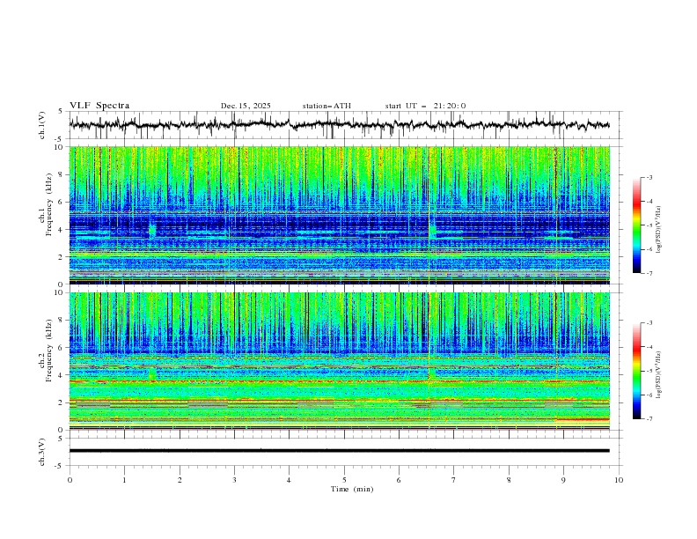Click the ch.3 flat black waveform trace
This screenshot has height=539, width=697.
340,451
